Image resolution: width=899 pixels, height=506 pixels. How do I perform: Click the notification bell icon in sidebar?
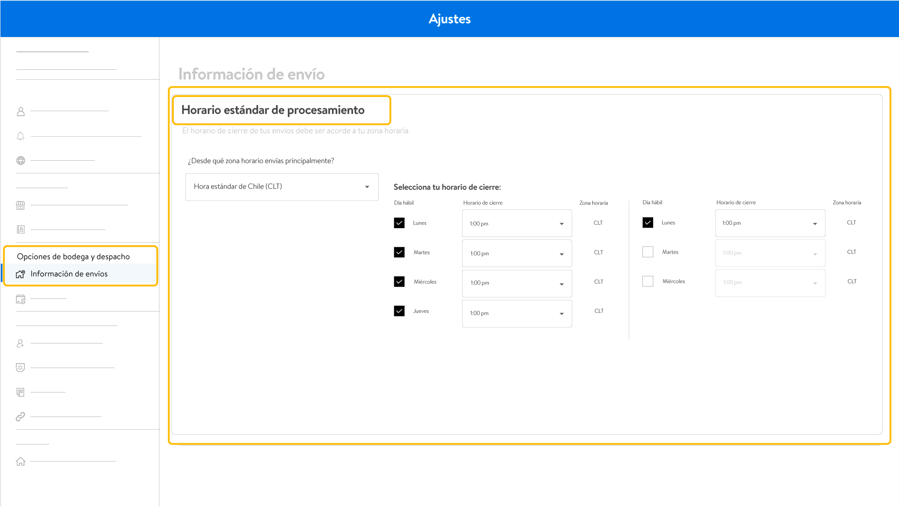21,136
